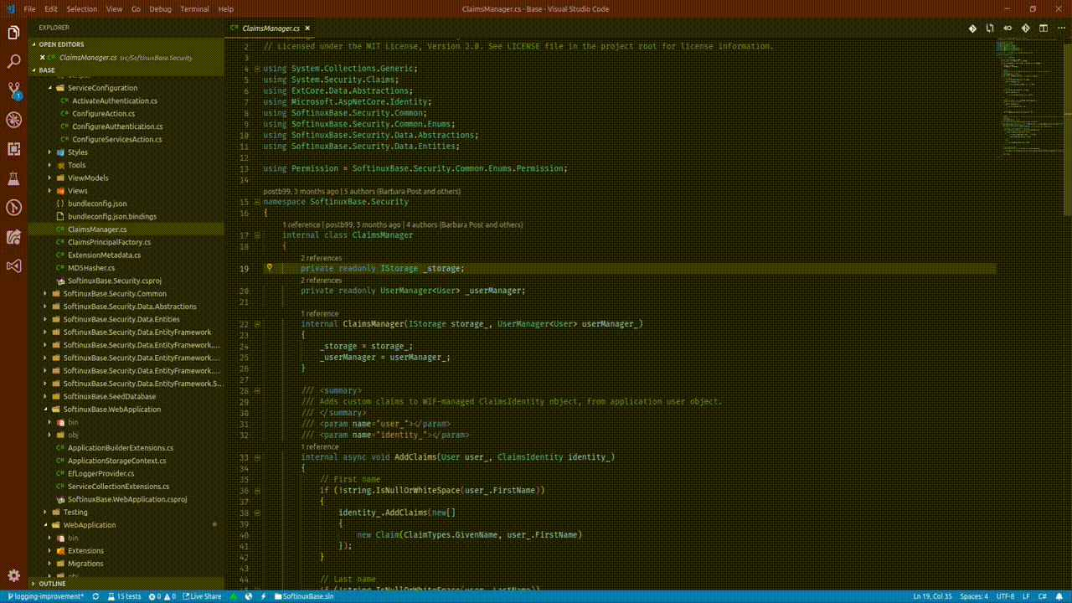Viewport: 1072px width, 603px height.
Task: Collapse the ClaimsManager class fold marker
Action: (x=257, y=235)
